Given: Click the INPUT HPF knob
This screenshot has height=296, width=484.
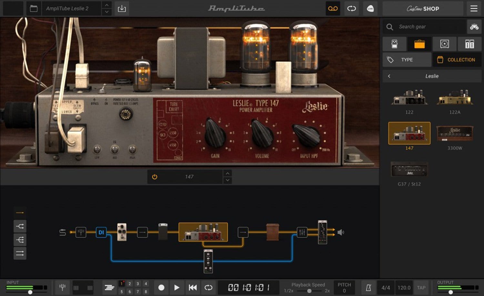Looking at the screenshot, I should pyautogui.click(x=307, y=135).
